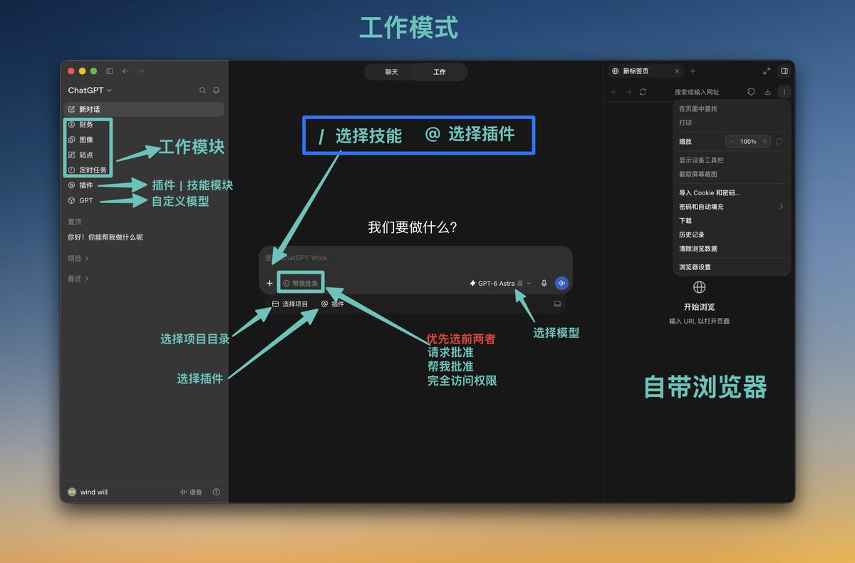Open the 帮我批准 approval mode selector

coord(301,283)
